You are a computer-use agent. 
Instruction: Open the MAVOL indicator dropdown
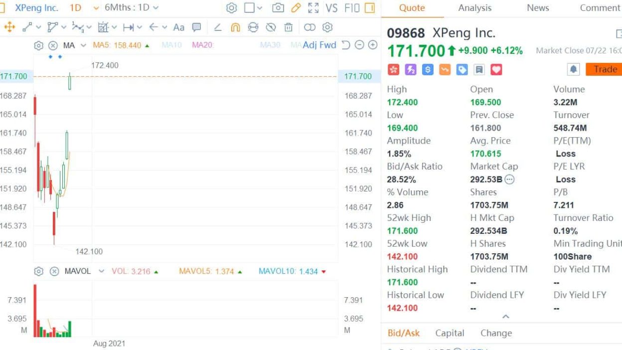coord(101,271)
